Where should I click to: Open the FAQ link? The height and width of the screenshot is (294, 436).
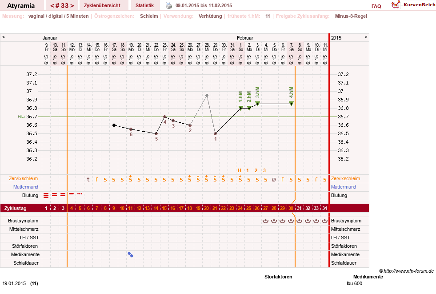(x=376, y=6)
